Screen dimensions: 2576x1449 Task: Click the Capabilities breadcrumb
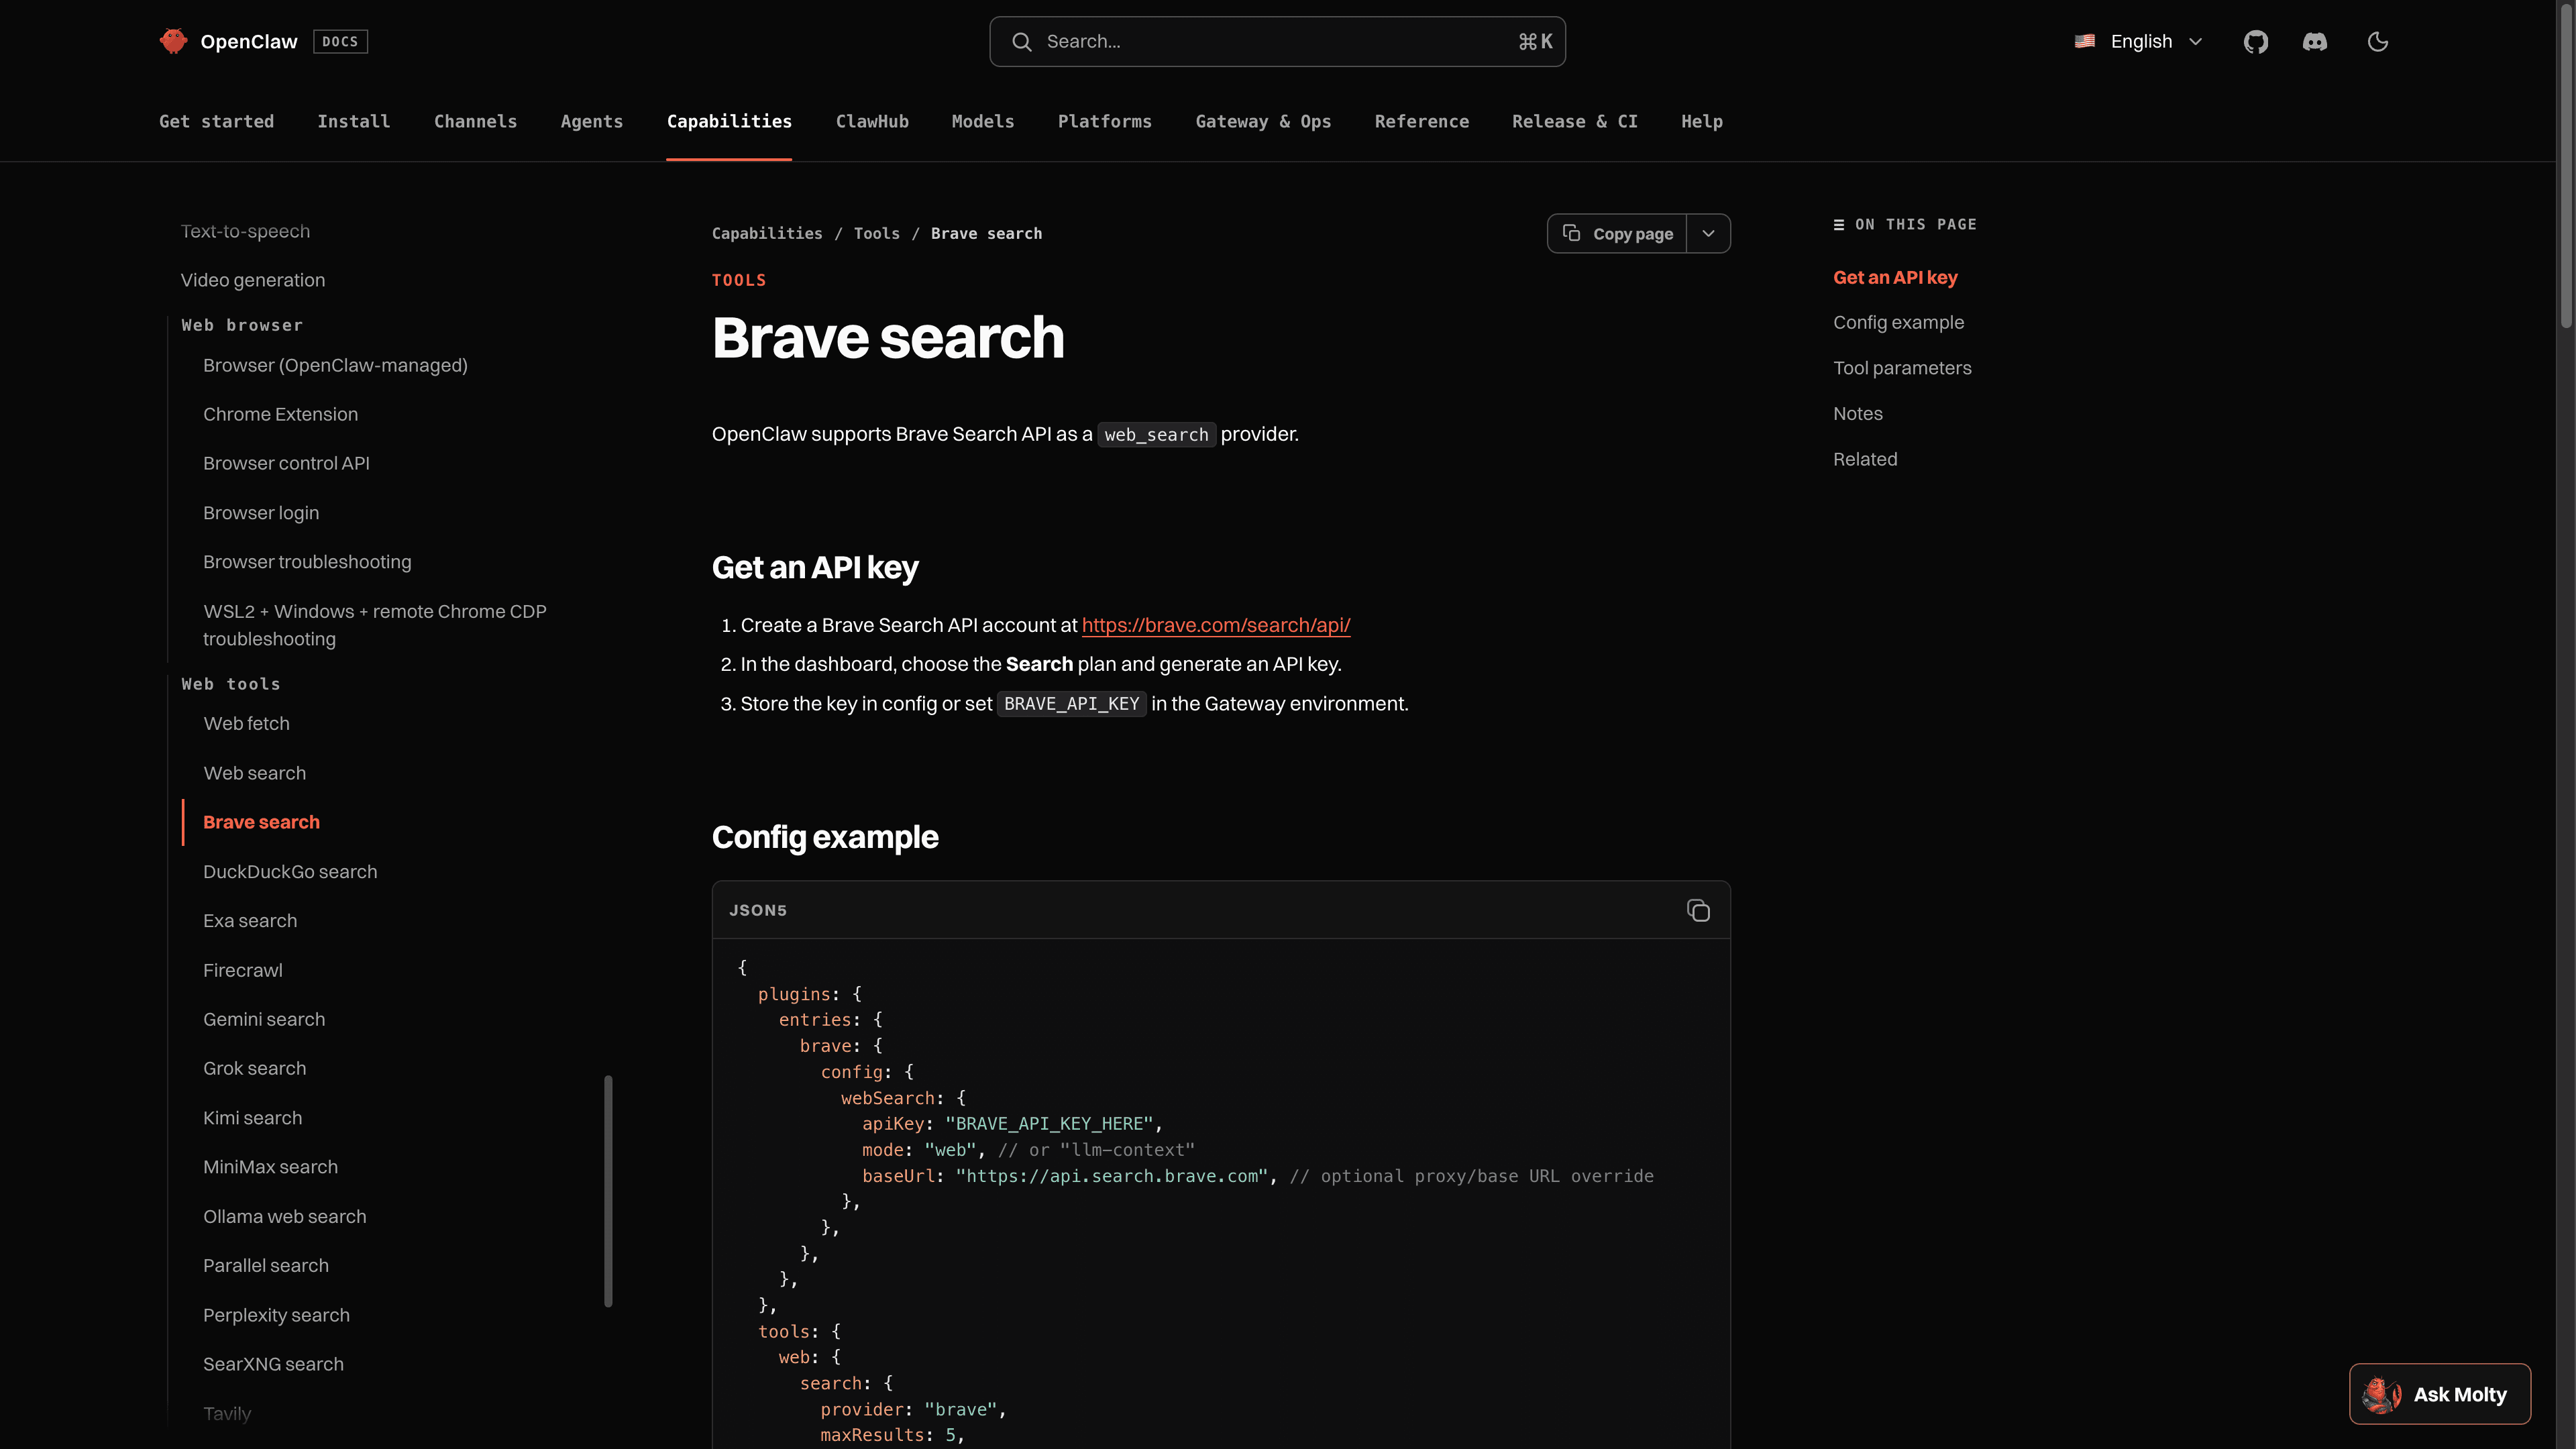point(767,233)
